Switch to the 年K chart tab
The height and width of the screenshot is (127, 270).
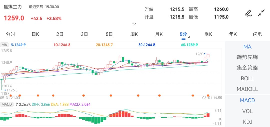pyautogui.click(x=233, y=34)
